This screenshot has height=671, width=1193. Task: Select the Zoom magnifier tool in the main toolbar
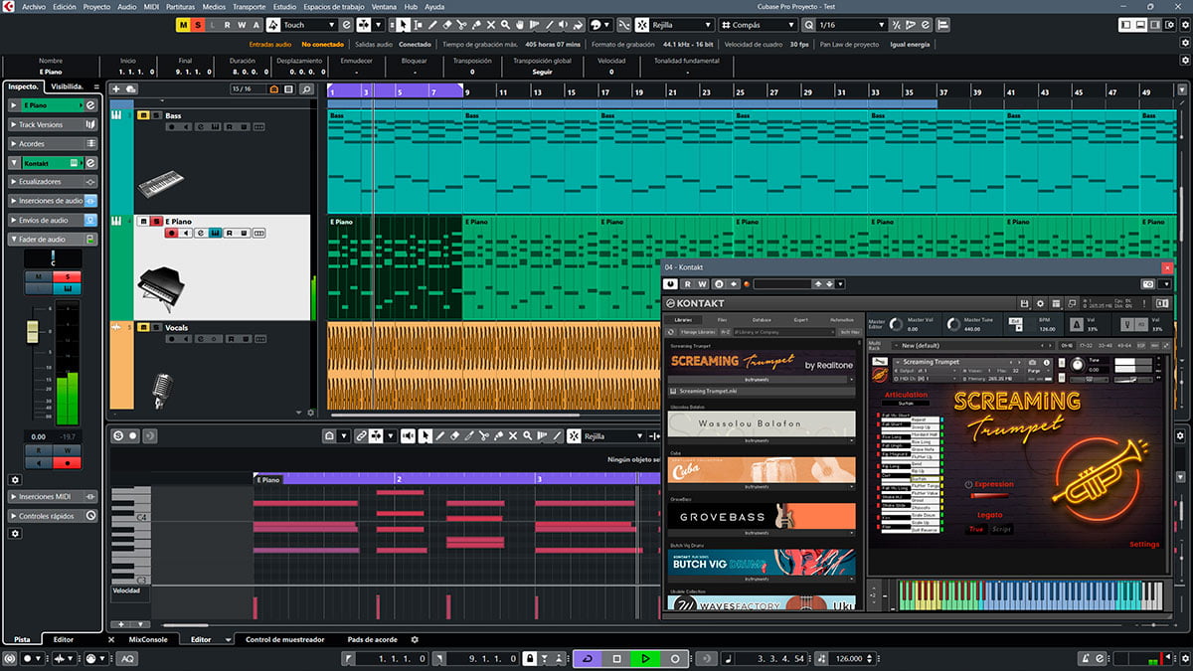click(506, 24)
